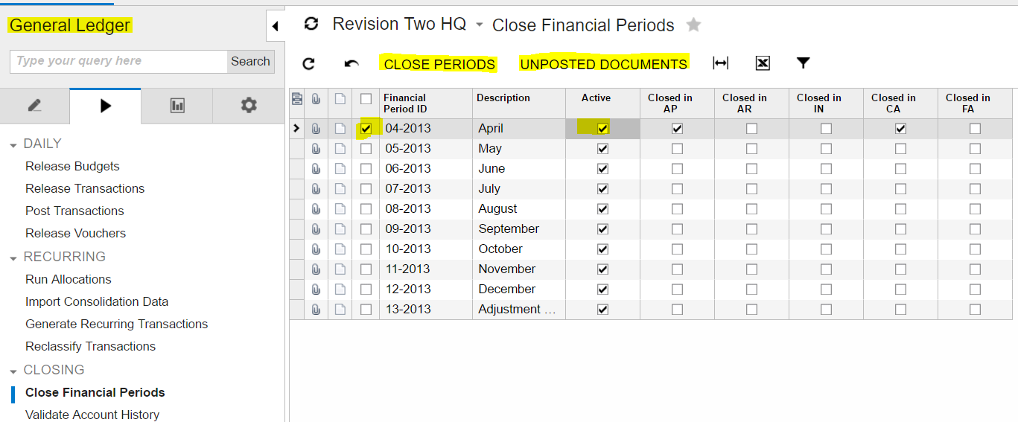
Task: Click the toolbar refresh grid icon
Action: click(x=308, y=64)
